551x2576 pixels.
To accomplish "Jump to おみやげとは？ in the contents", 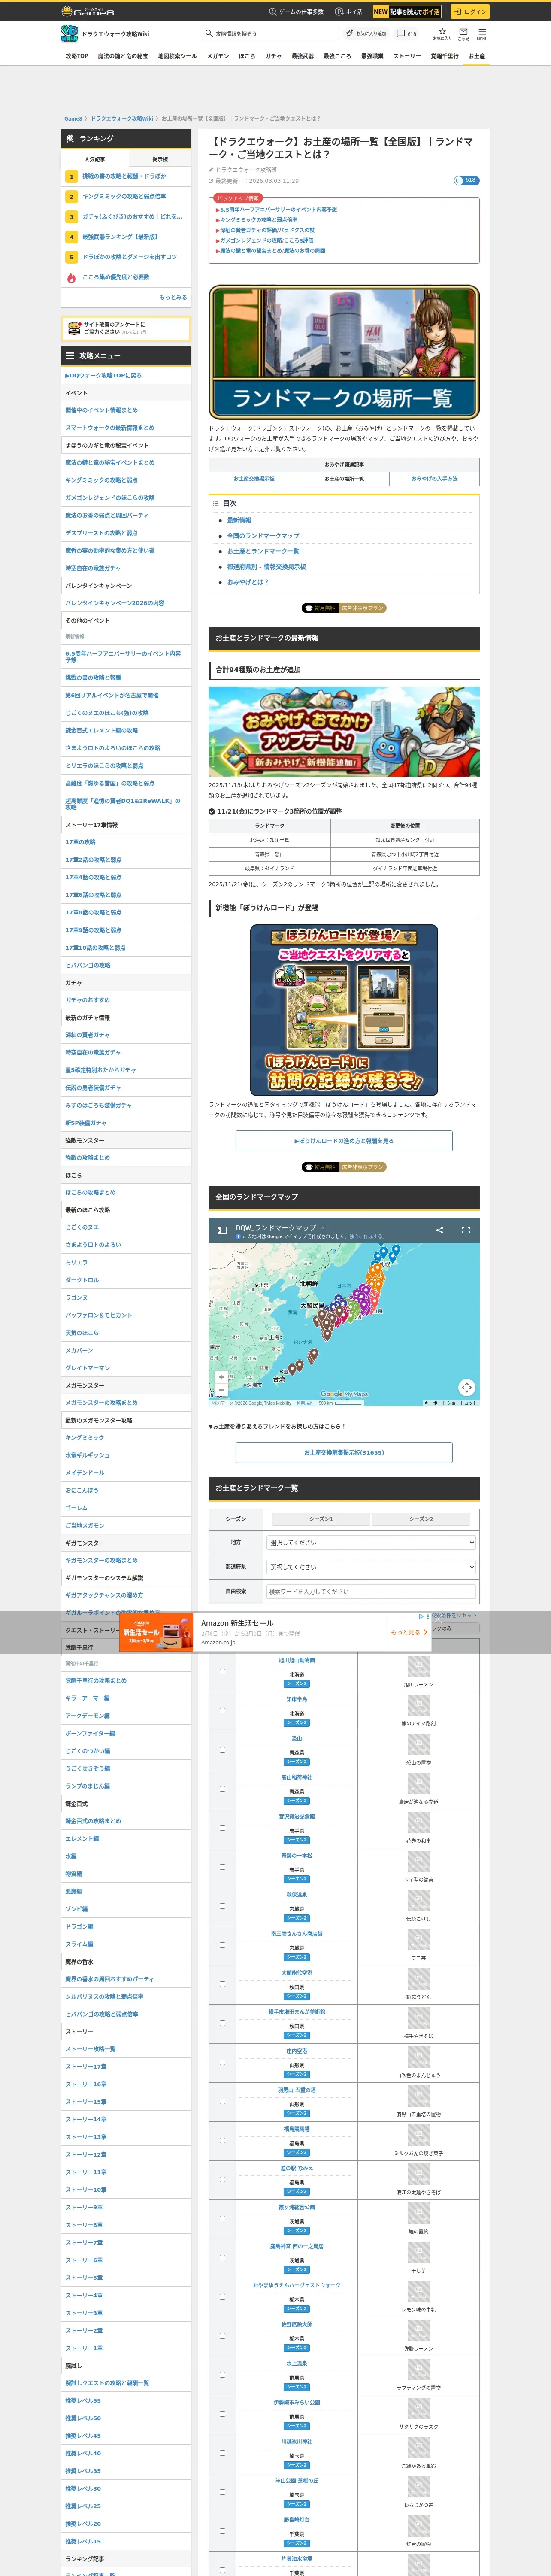I will pyautogui.click(x=248, y=582).
